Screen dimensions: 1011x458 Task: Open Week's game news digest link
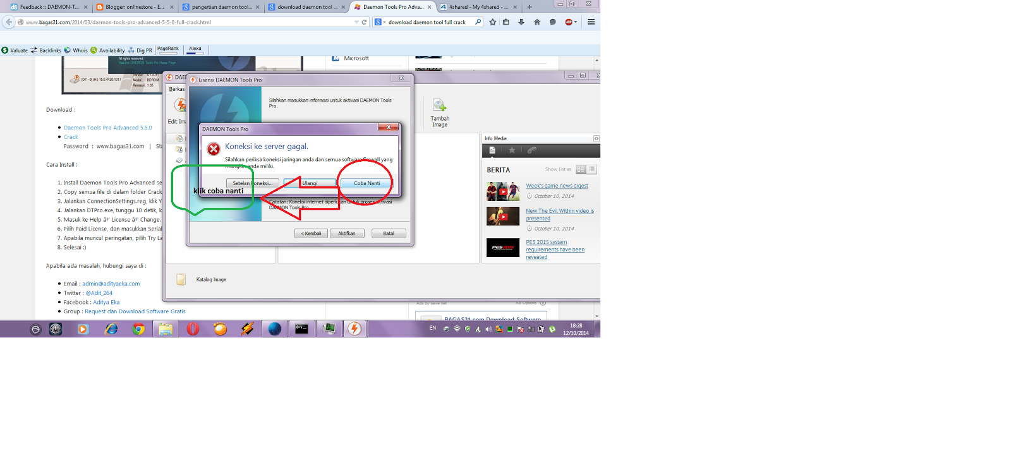pos(557,186)
